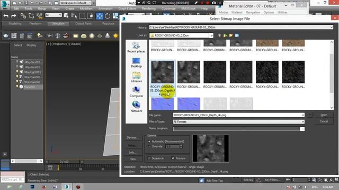The image size is (339, 190).
Task: Open the Computer shortcut in file dialog
Action: click(x=136, y=92)
